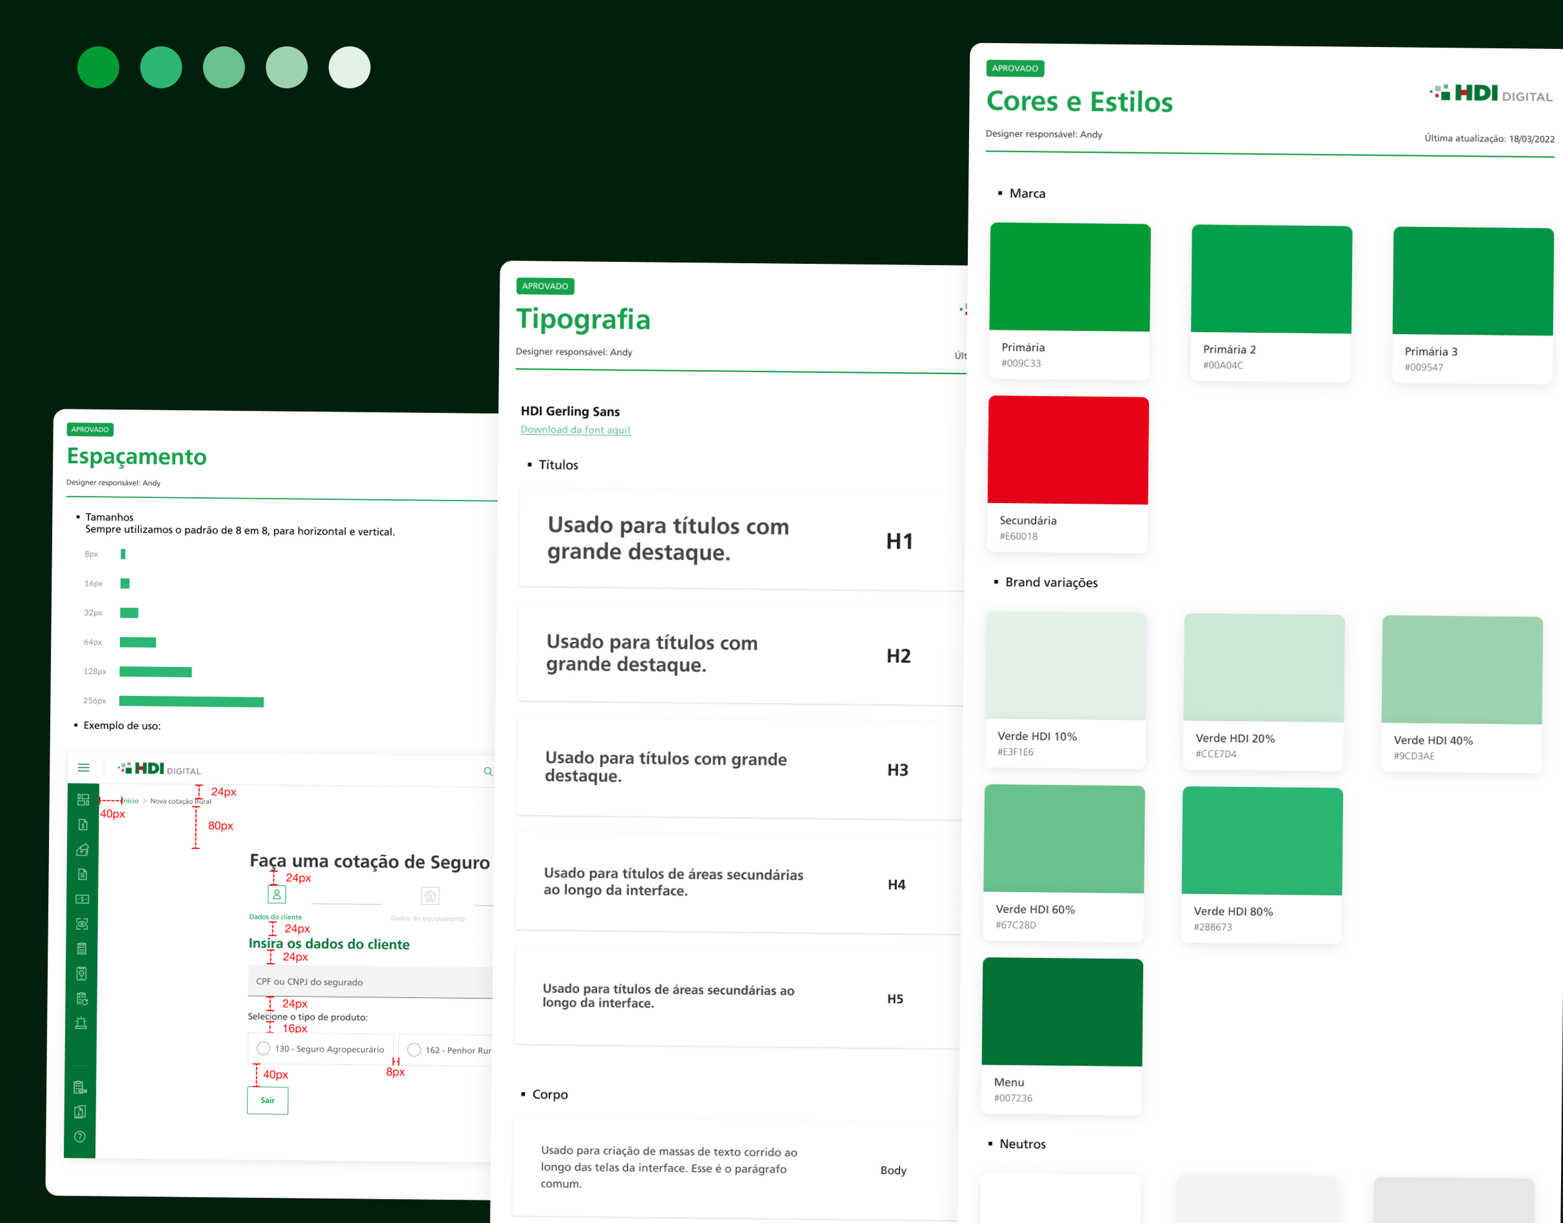Click the H1 title style card
This screenshot has width=1563, height=1223.
[741, 540]
